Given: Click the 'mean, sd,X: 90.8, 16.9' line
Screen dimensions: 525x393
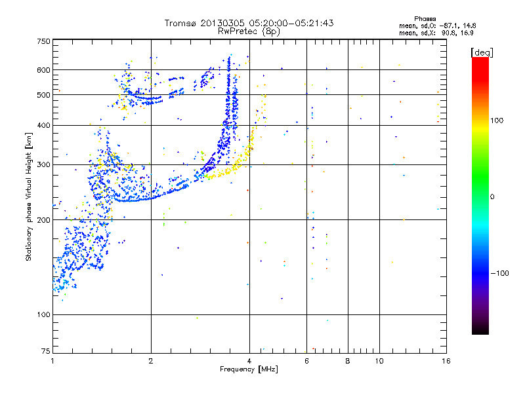Looking at the screenshot, I should tap(436, 33).
